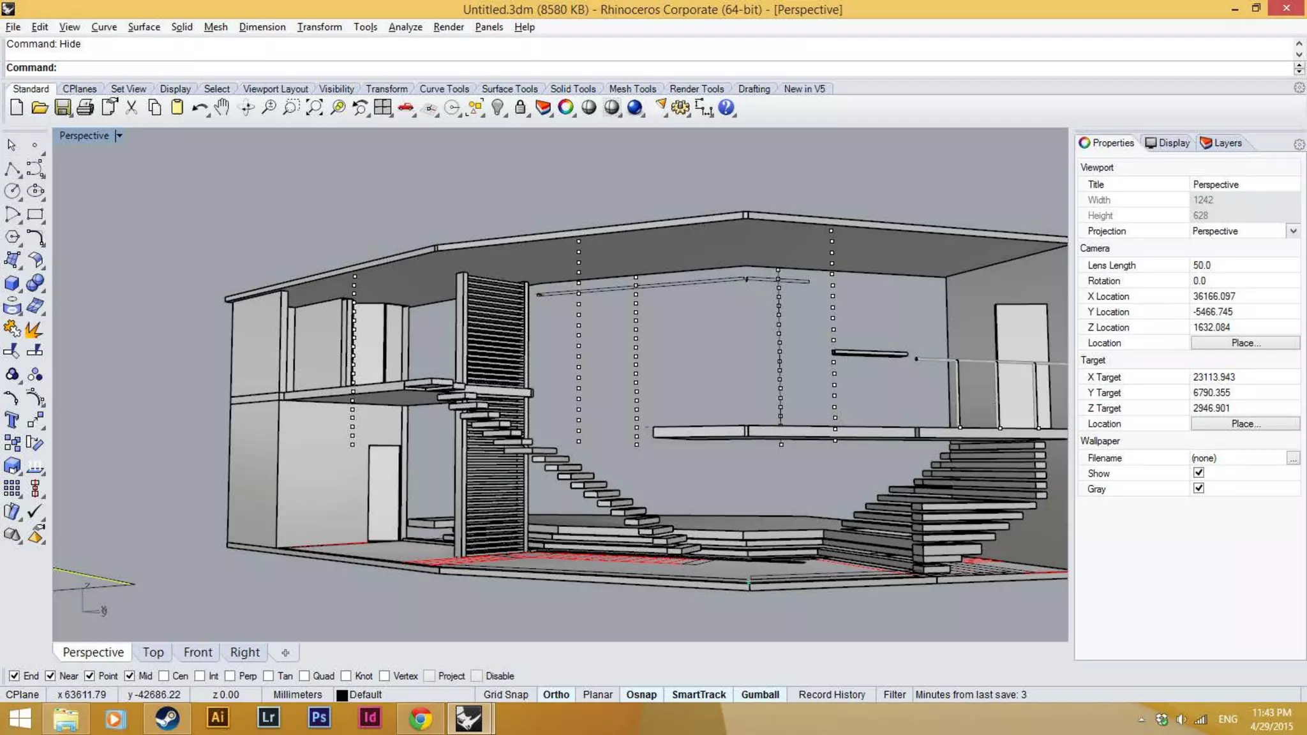This screenshot has height=735, width=1307.
Task: Click the Text tool in left sidebar
Action: [11, 420]
